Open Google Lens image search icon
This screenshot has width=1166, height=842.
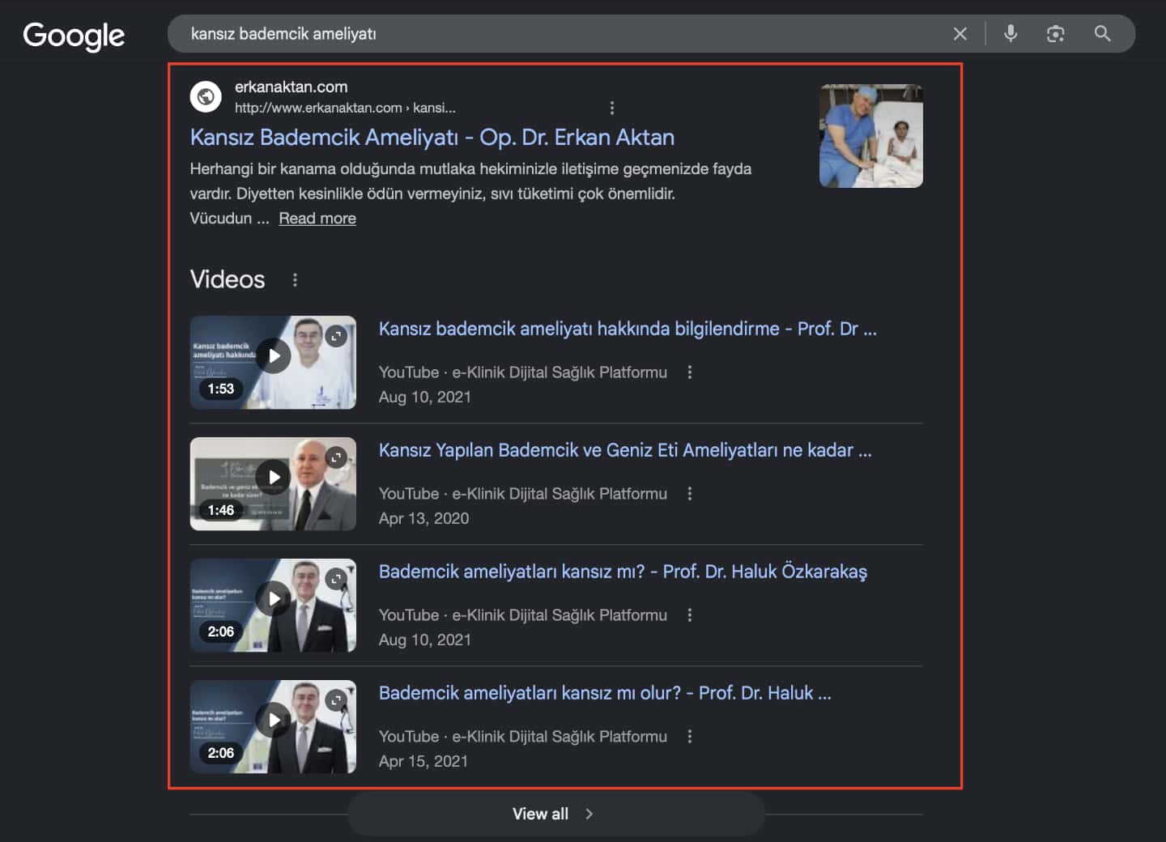pos(1055,34)
